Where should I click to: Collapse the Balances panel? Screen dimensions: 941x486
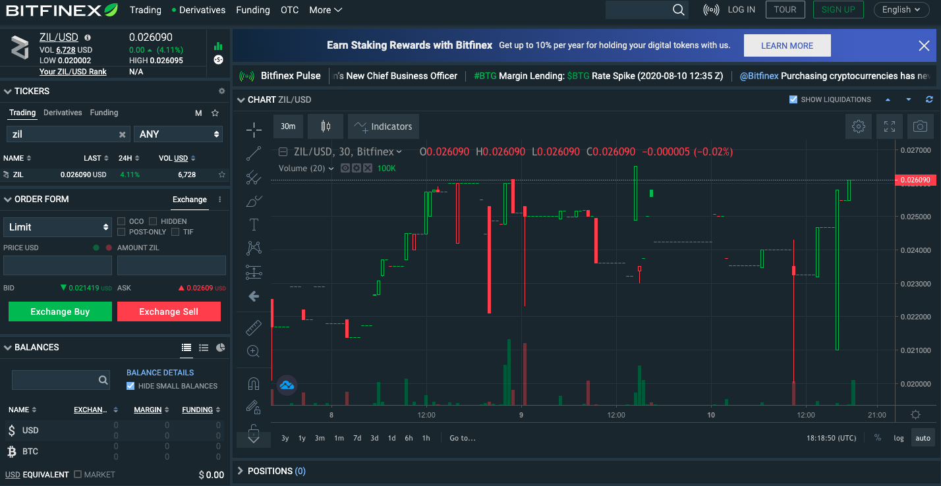click(8, 348)
